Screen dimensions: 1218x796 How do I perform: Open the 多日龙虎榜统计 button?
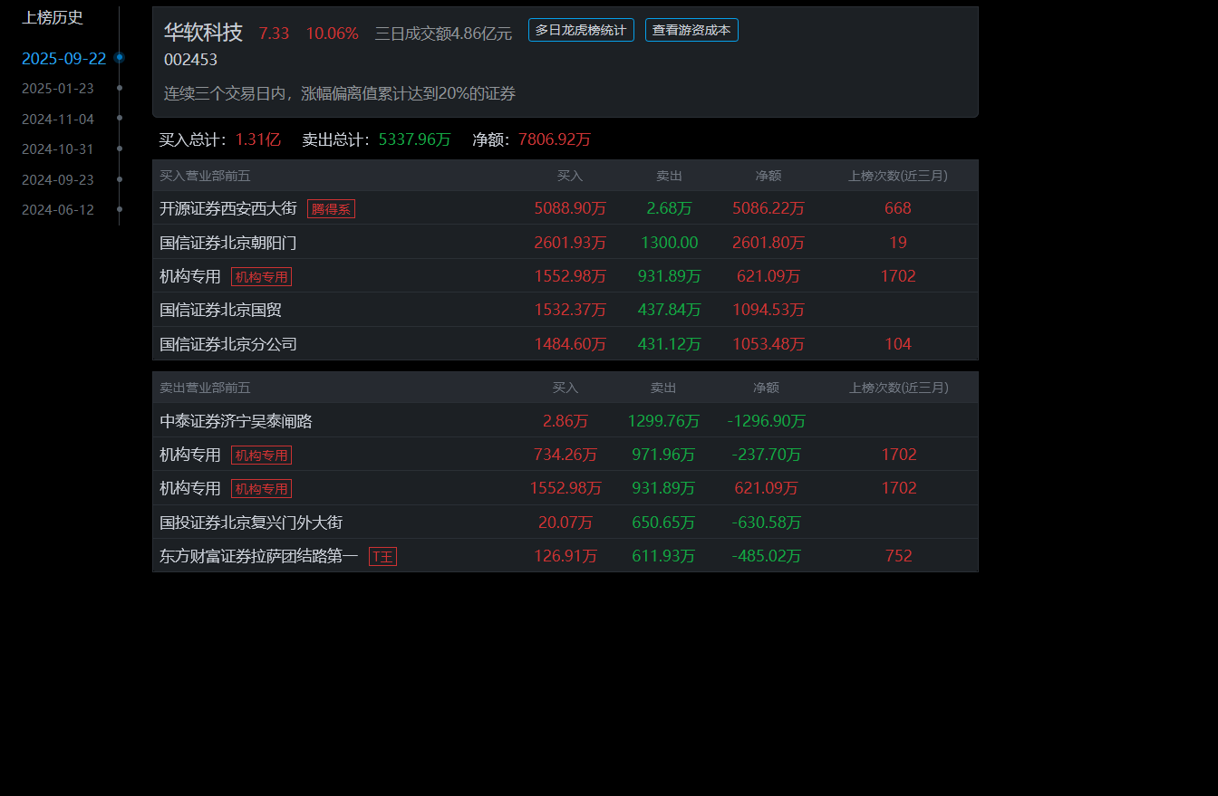pyautogui.click(x=581, y=30)
